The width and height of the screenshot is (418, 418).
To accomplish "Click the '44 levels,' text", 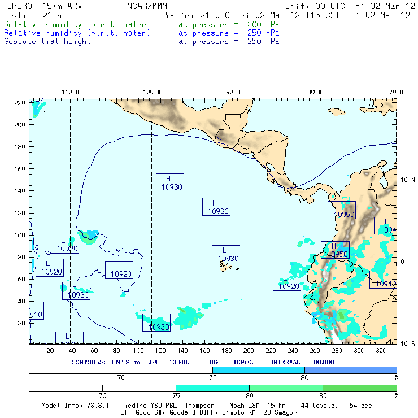I will [319, 406].
